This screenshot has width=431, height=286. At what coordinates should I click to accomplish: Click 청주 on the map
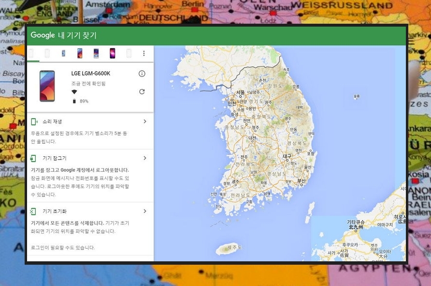click(x=255, y=127)
